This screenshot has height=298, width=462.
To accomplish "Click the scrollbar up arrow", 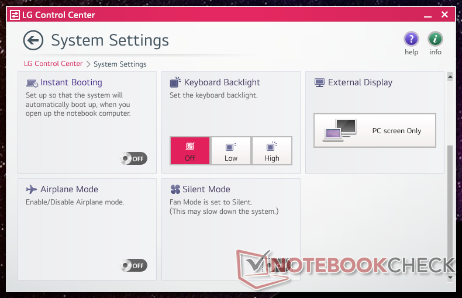I will coord(450,77).
